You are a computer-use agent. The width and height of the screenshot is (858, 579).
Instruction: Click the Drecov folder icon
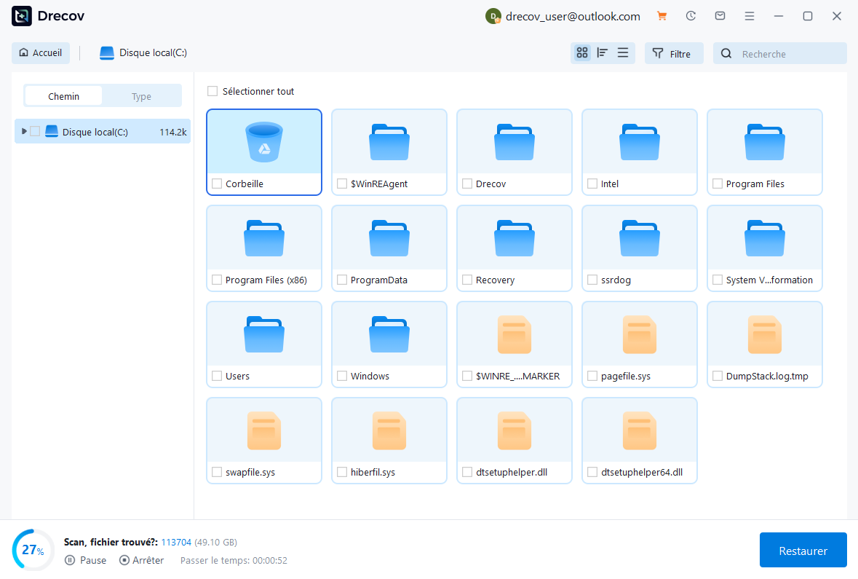[515, 142]
